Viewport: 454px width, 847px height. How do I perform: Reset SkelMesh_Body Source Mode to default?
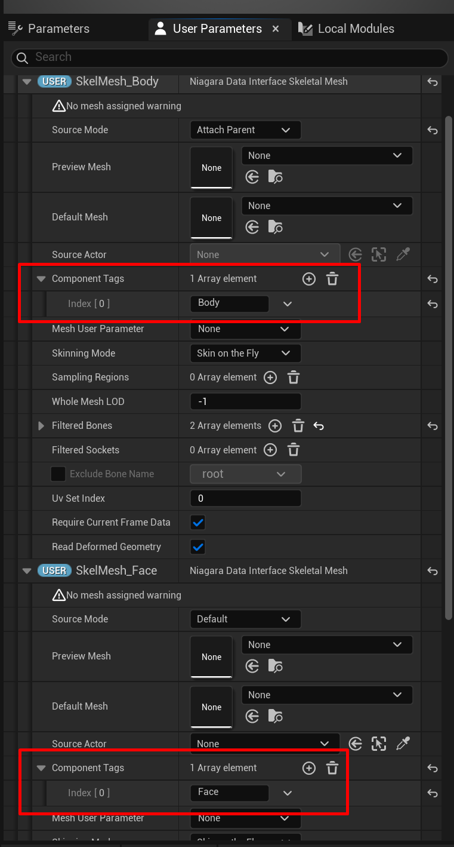433,130
